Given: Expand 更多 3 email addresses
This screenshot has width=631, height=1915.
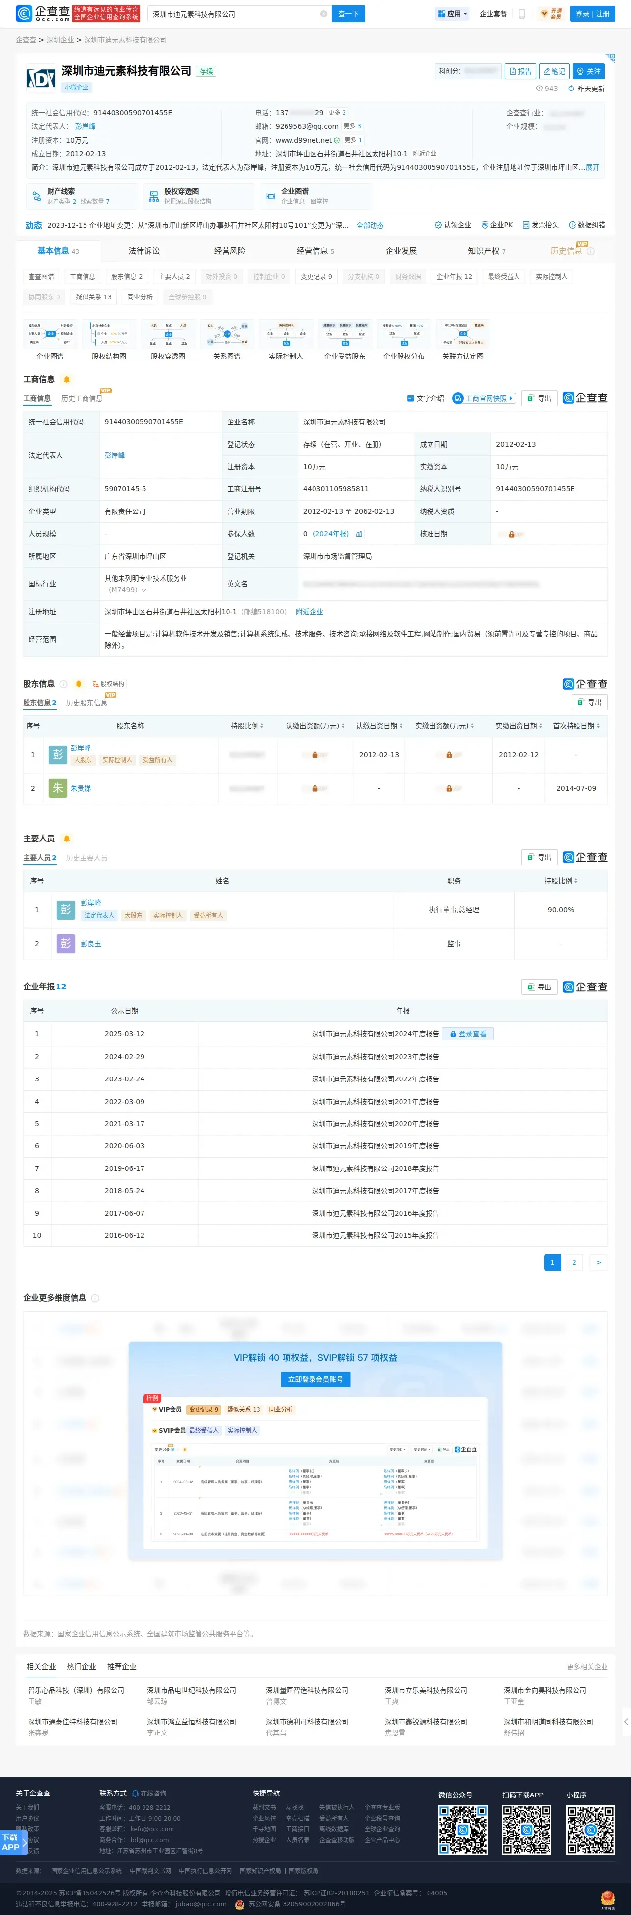Looking at the screenshot, I should click(x=352, y=126).
